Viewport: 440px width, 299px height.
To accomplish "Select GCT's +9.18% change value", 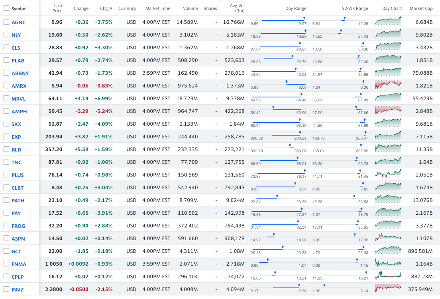I will click(x=103, y=251).
